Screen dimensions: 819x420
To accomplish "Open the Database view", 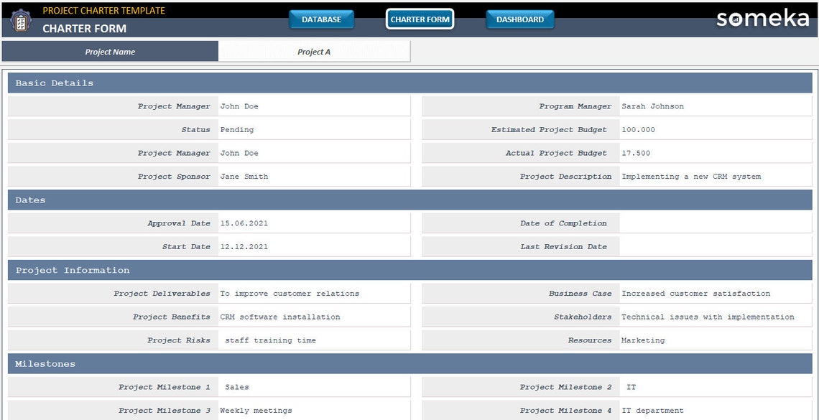I will pos(321,19).
